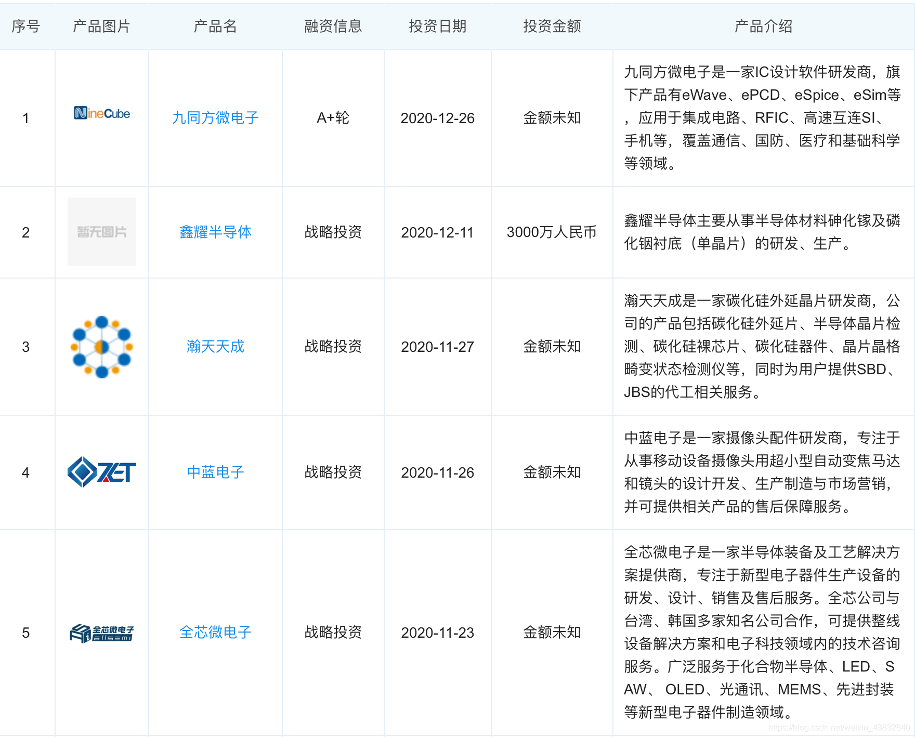Click the 产品名 column header
This screenshot has height=737, width=915.
[x=215, y=26]
